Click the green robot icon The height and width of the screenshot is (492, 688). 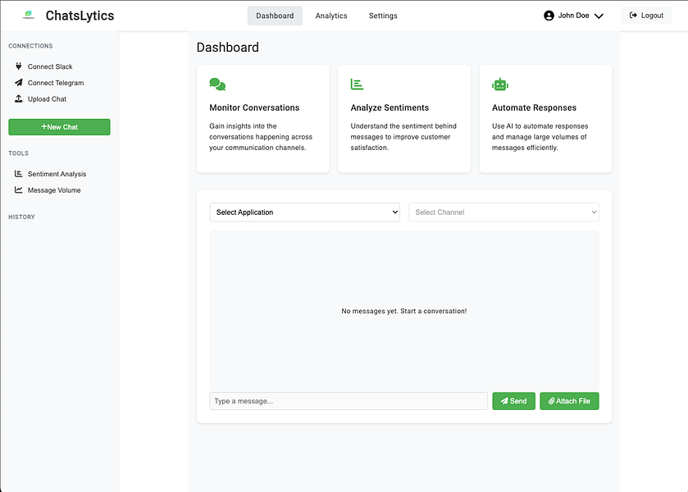click(500, 84)
